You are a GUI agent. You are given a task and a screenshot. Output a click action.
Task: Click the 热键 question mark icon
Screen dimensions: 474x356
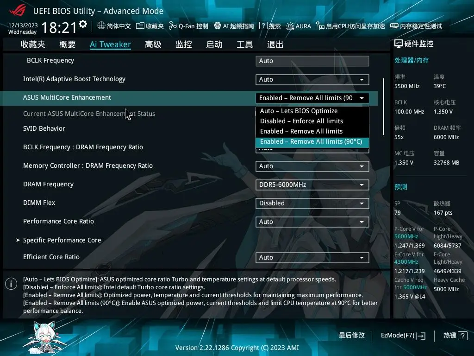pyautogui.click(x=462, y=336)
